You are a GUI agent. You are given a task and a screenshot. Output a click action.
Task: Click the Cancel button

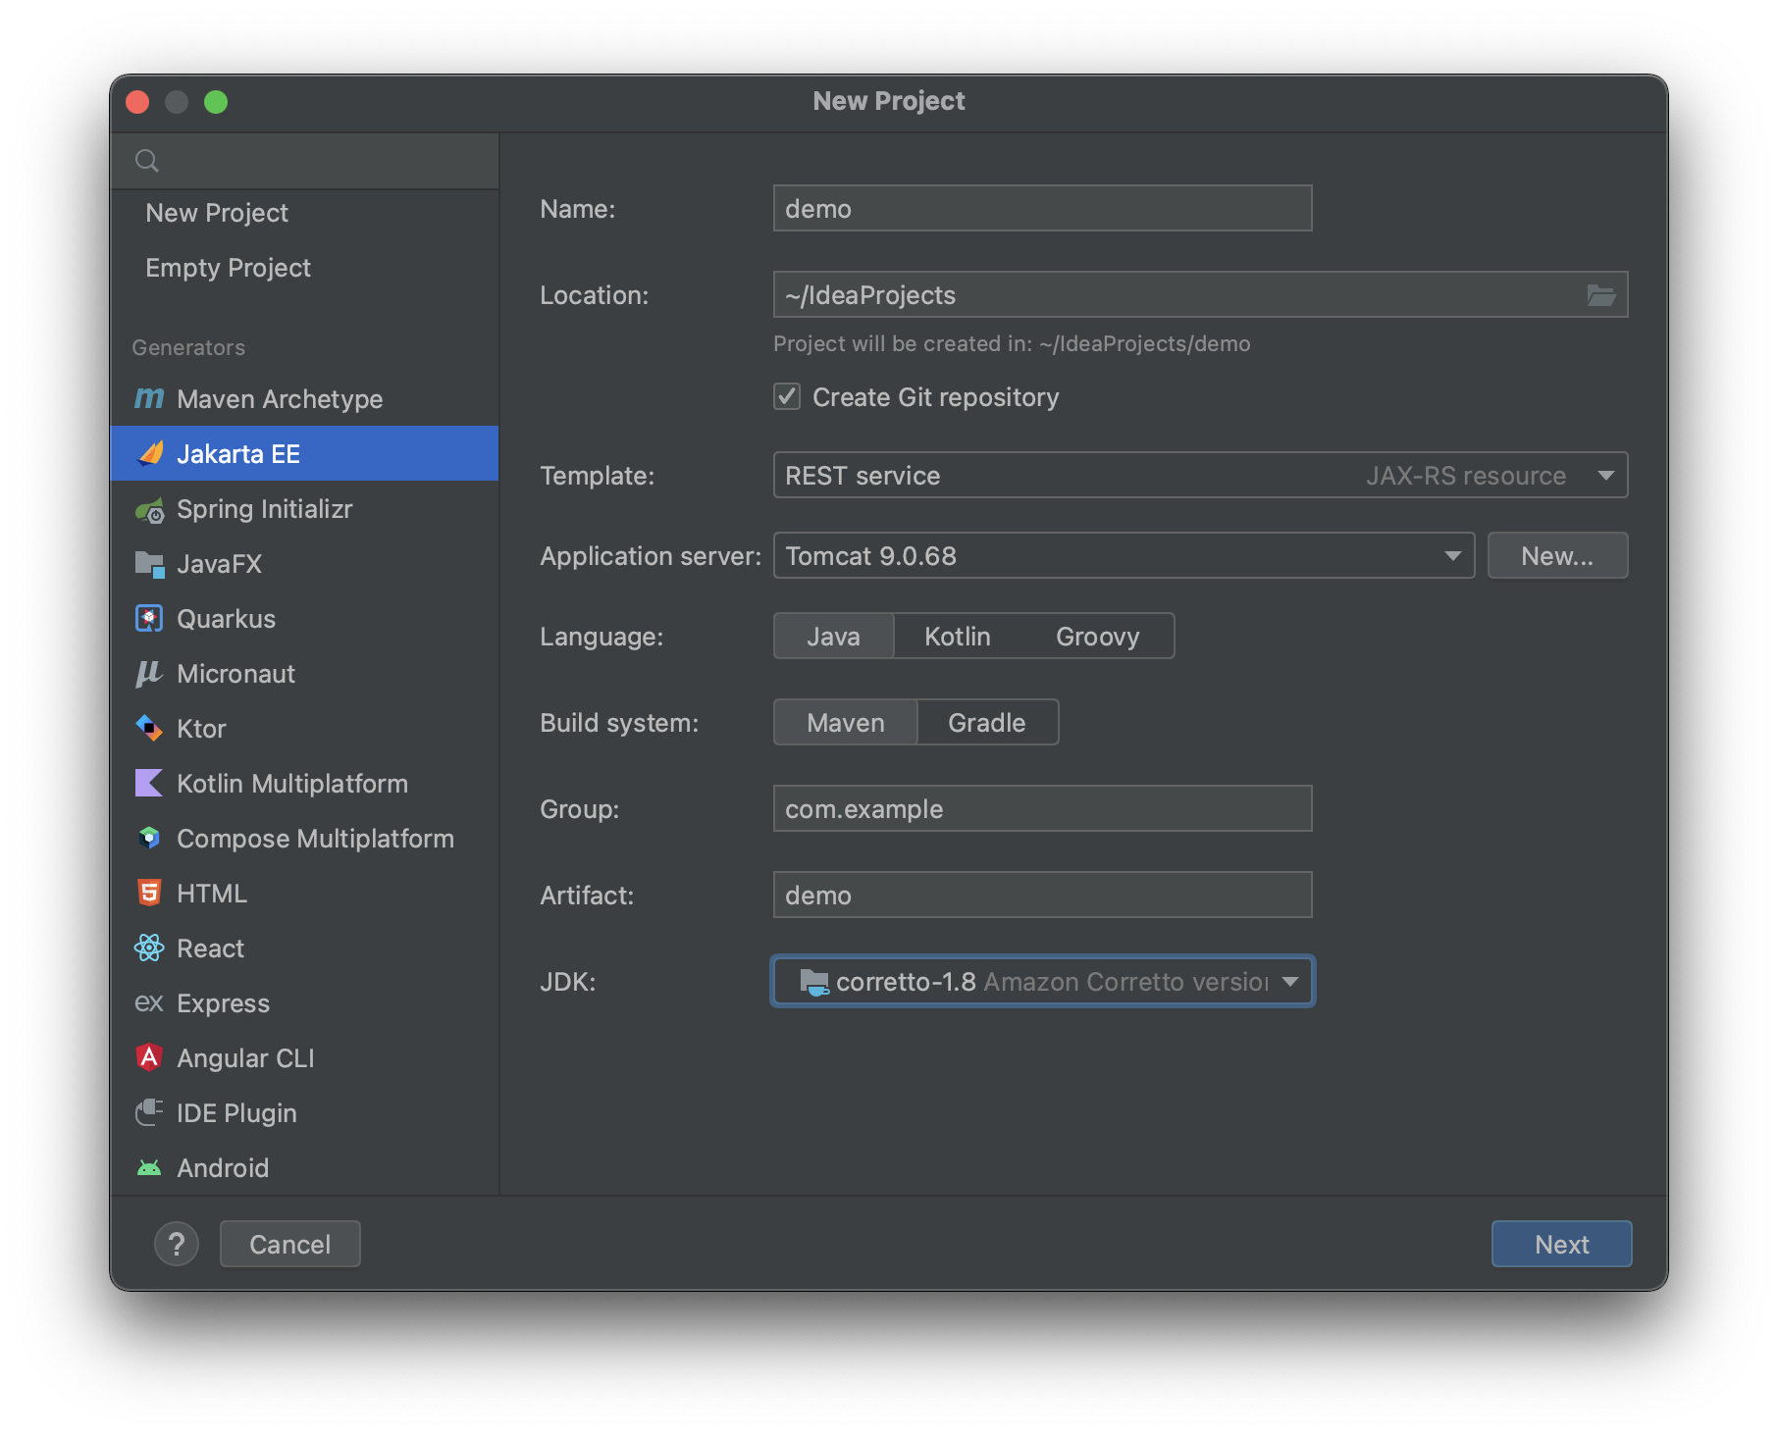[290, 1244]
